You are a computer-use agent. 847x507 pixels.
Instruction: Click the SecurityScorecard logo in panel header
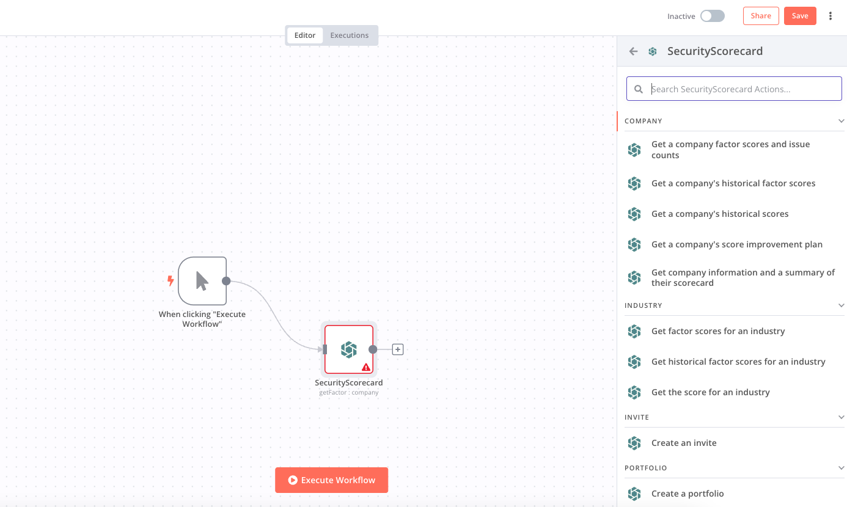tap(653, 51)
